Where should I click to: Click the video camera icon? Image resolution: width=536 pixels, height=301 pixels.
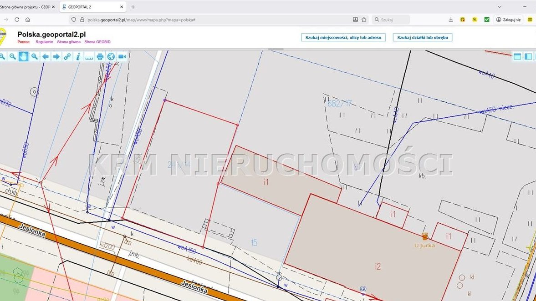tap(122, 56)
